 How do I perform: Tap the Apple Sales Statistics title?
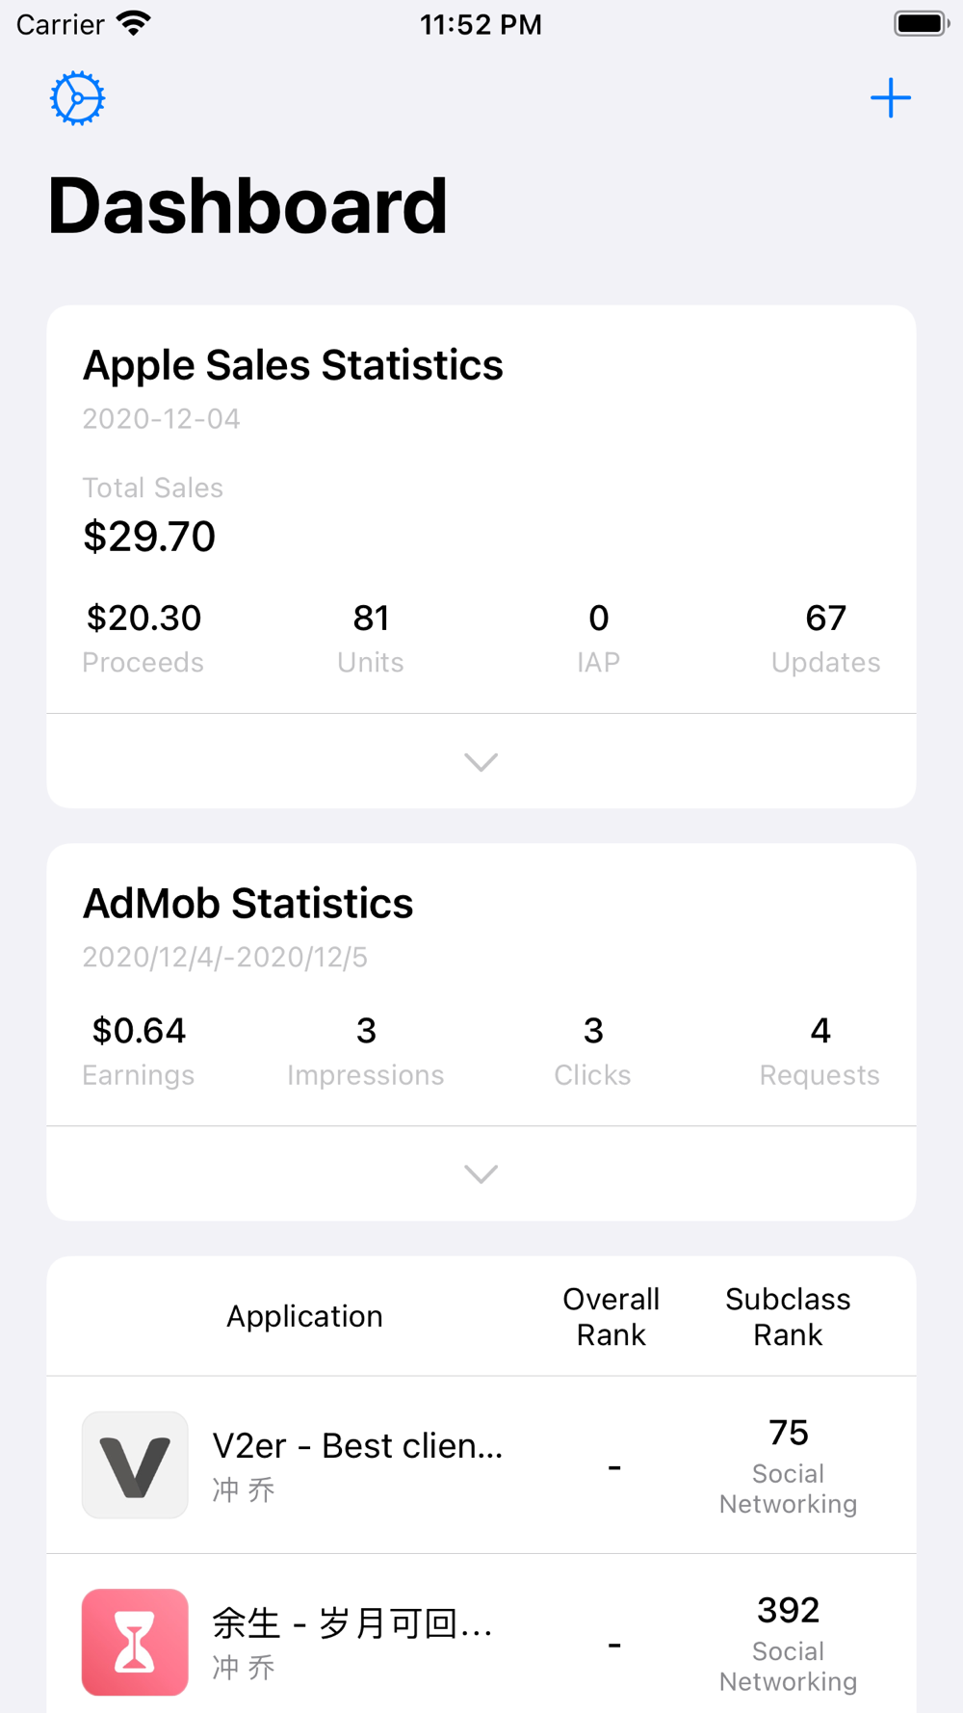[293, 365]
